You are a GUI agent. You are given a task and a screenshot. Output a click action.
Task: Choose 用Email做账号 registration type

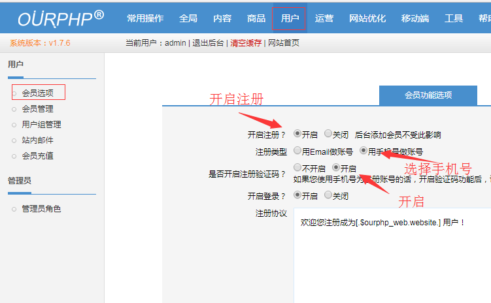pos(297,151)
